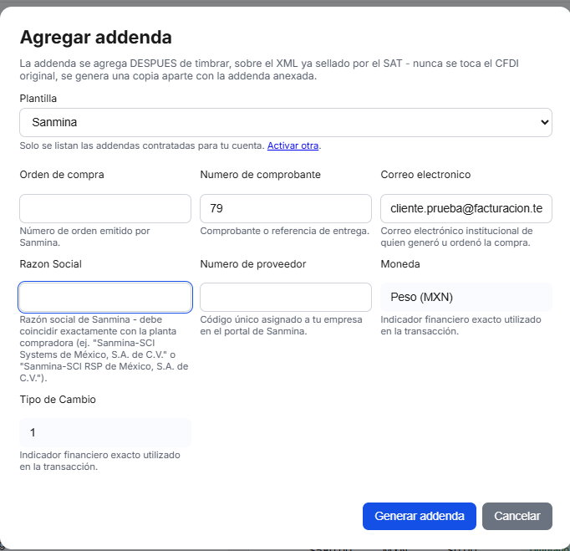Select the Correo electronico input field
Image resolution: width=570 pixels, height=551 pixels.
[x=466, y=208]
